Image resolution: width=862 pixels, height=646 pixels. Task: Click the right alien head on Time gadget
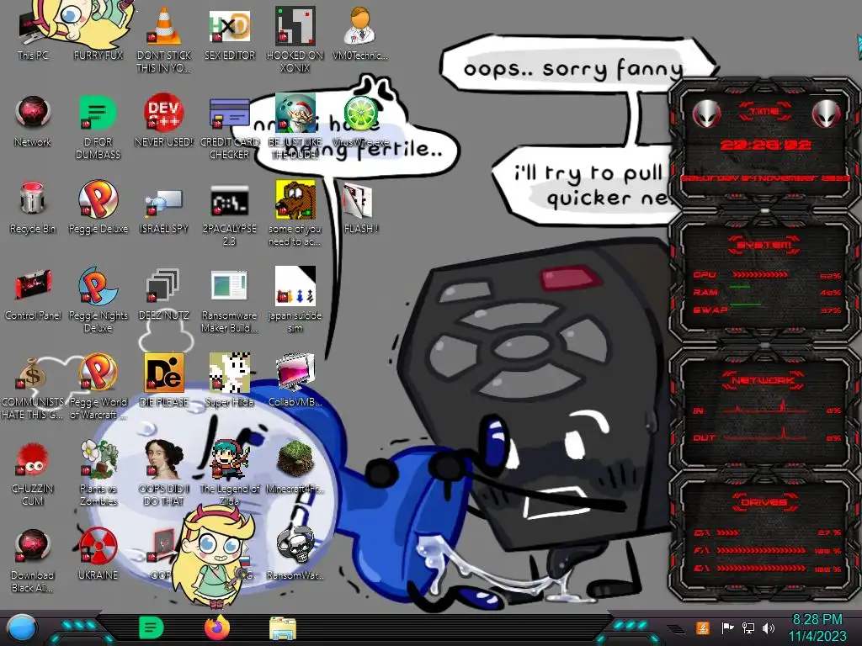click(x=827, y=114)
